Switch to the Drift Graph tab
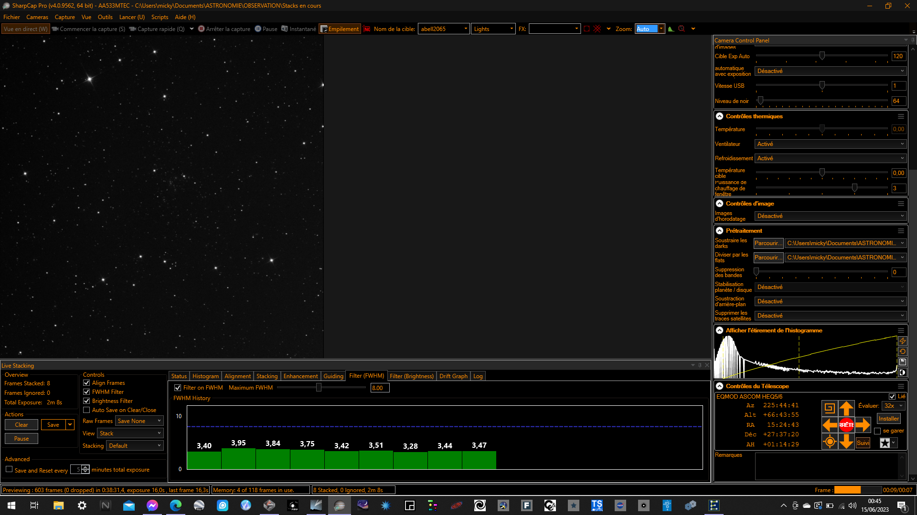Image resolution: width=917 pixels, height=515 pixels. (453, 376)
